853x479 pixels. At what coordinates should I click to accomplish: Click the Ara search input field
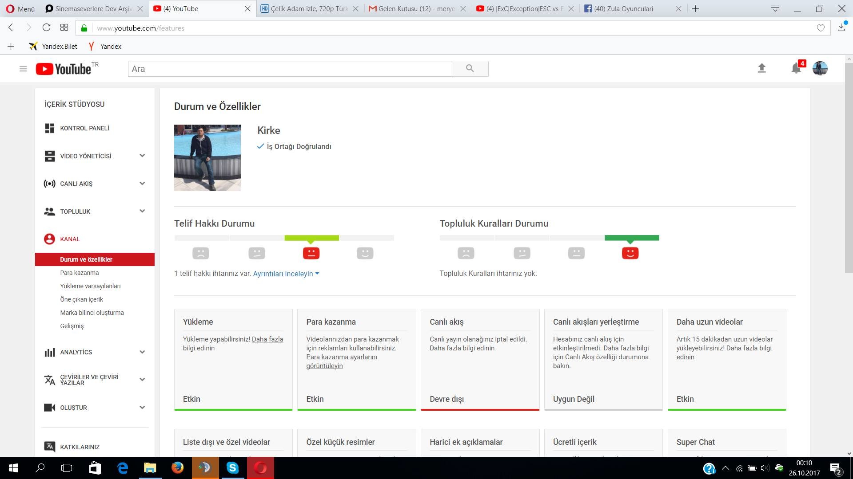tap(290, 69)
